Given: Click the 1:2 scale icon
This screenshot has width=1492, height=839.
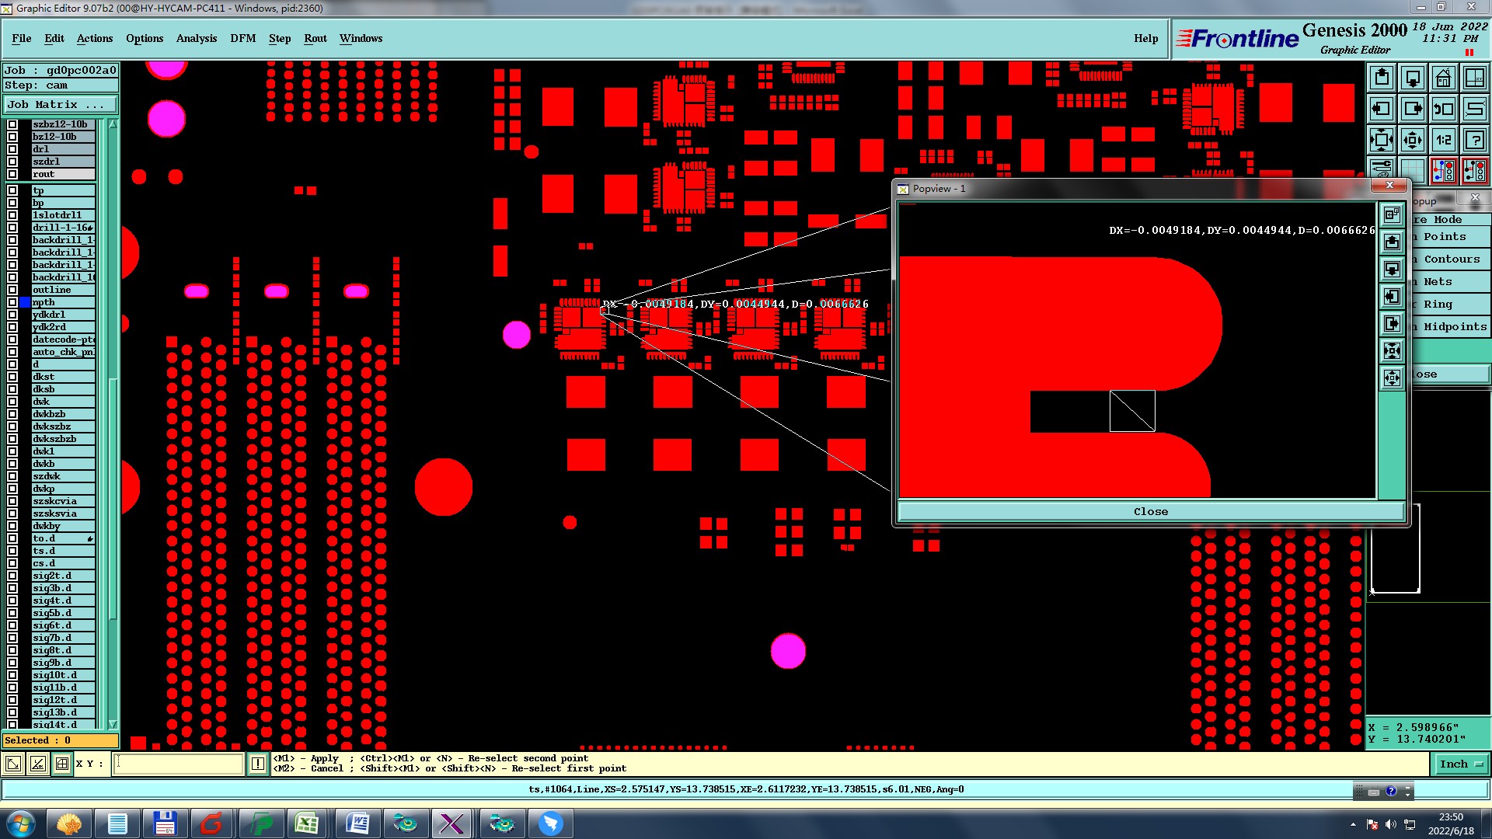Looking at the screenshot, I should [1444, 140].
